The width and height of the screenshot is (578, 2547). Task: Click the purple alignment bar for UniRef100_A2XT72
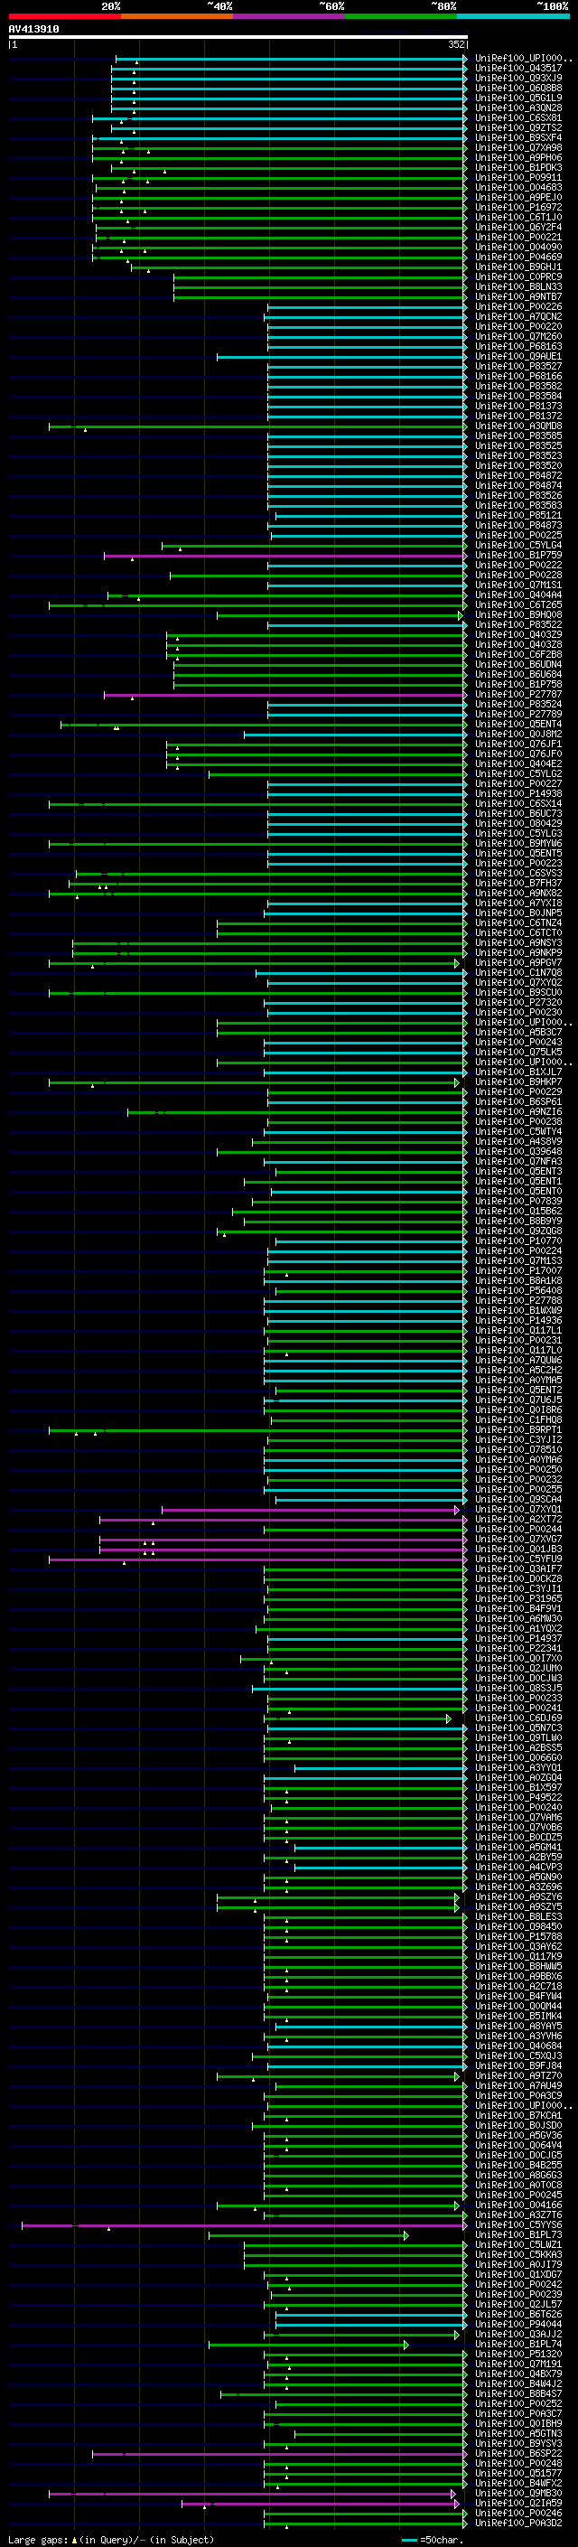pos(283,1520)
